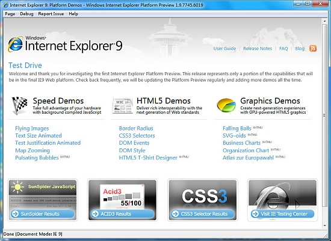Viewport: 331px width, 241px height.
Task: Open Test Justification Animated demo
Action: coord(48,143)
